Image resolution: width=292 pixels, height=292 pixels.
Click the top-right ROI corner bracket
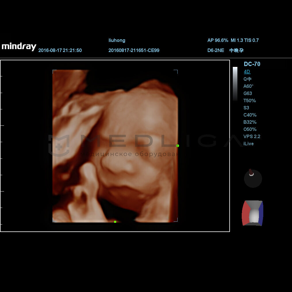(176, 71)
